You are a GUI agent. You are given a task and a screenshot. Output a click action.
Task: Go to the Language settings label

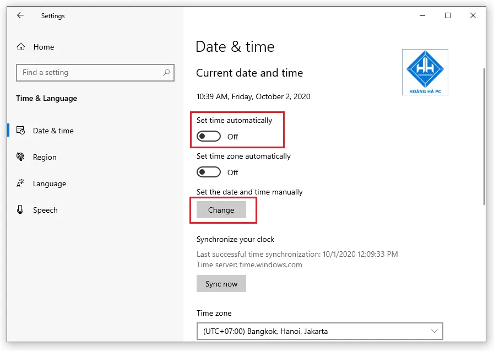click(50, 183)
